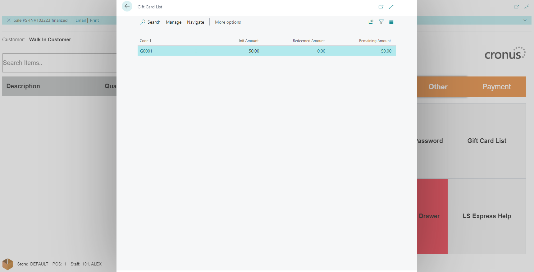The height and width of the screenshot is (272, 534).
Task: Click the list view layout icon
Action: pos(391,22)
